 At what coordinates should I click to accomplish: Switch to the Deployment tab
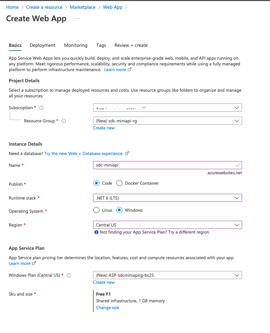click(42, 45)
